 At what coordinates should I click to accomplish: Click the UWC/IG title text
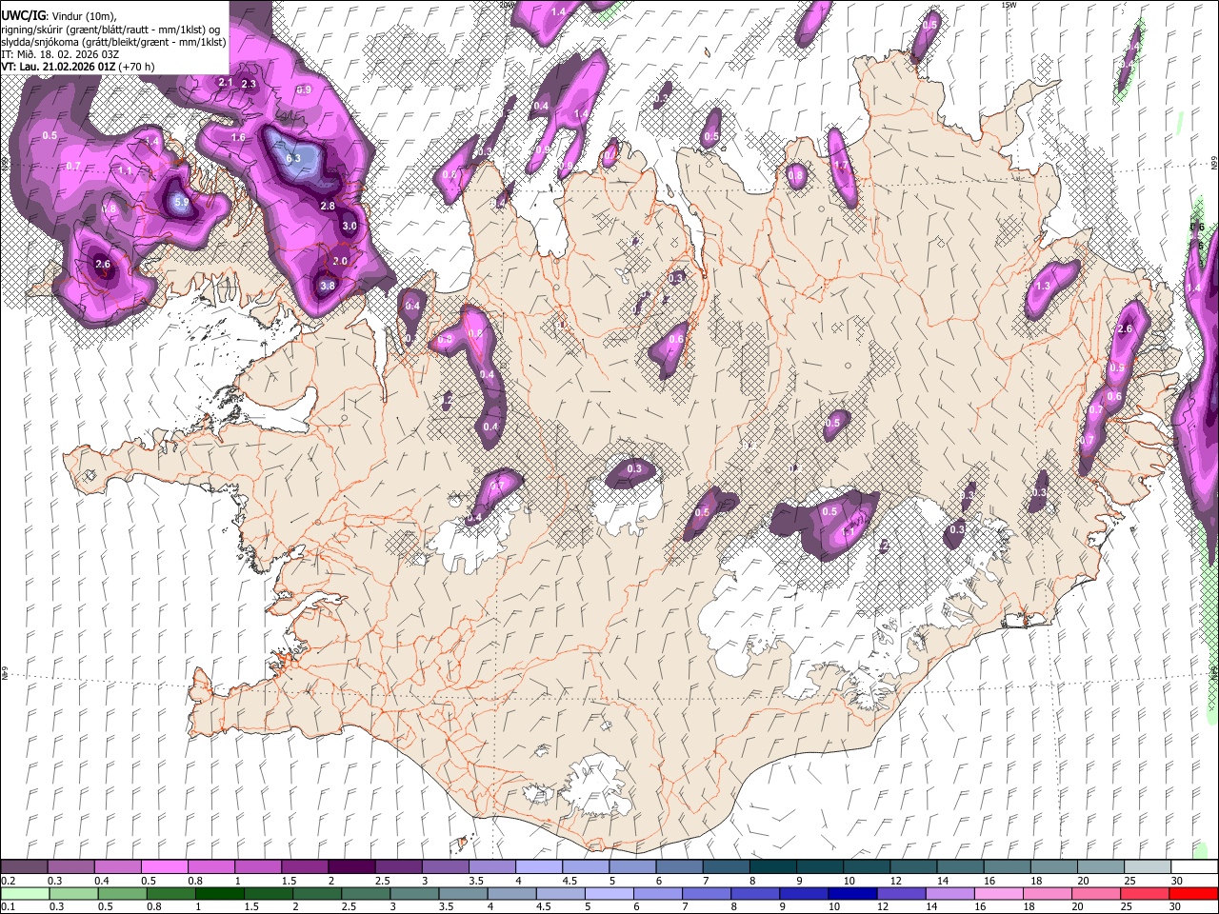[23, 16]
